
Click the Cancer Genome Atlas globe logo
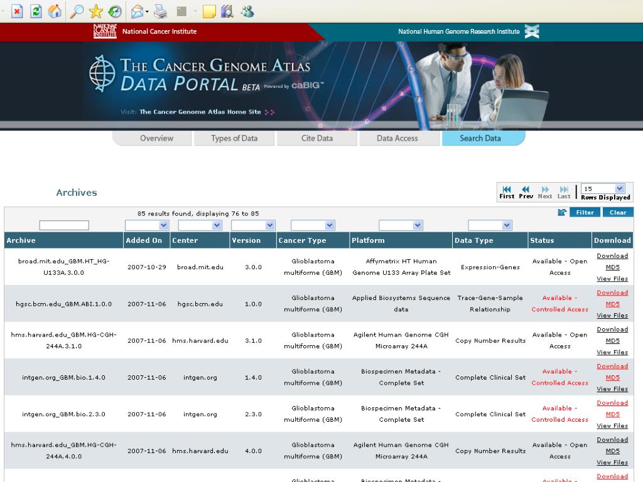click(102, 73)
